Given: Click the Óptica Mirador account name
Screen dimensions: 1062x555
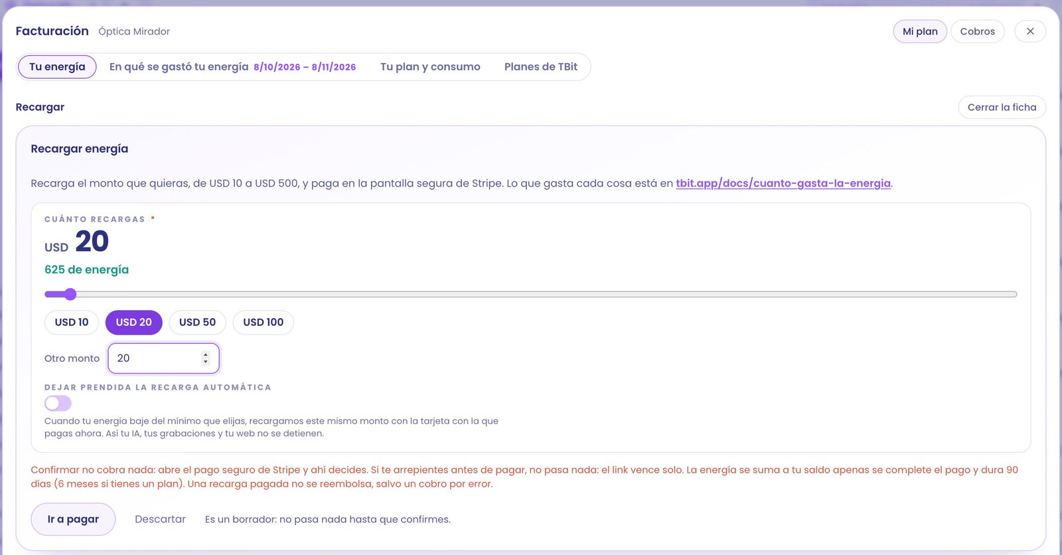Looking at the screenshot, I should pyautogui.click(x=134, y=31).
